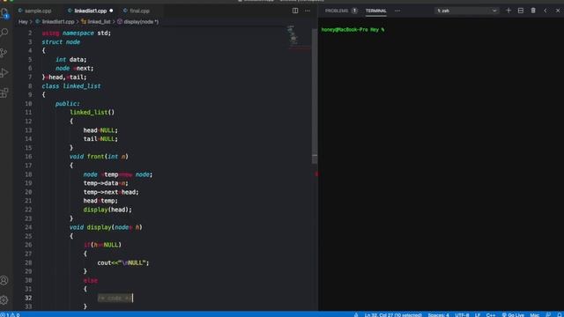Click 'class linked_list' on line 8
Image resolution: width=564 pixels, height=317 pixels.
click(71, 86)
